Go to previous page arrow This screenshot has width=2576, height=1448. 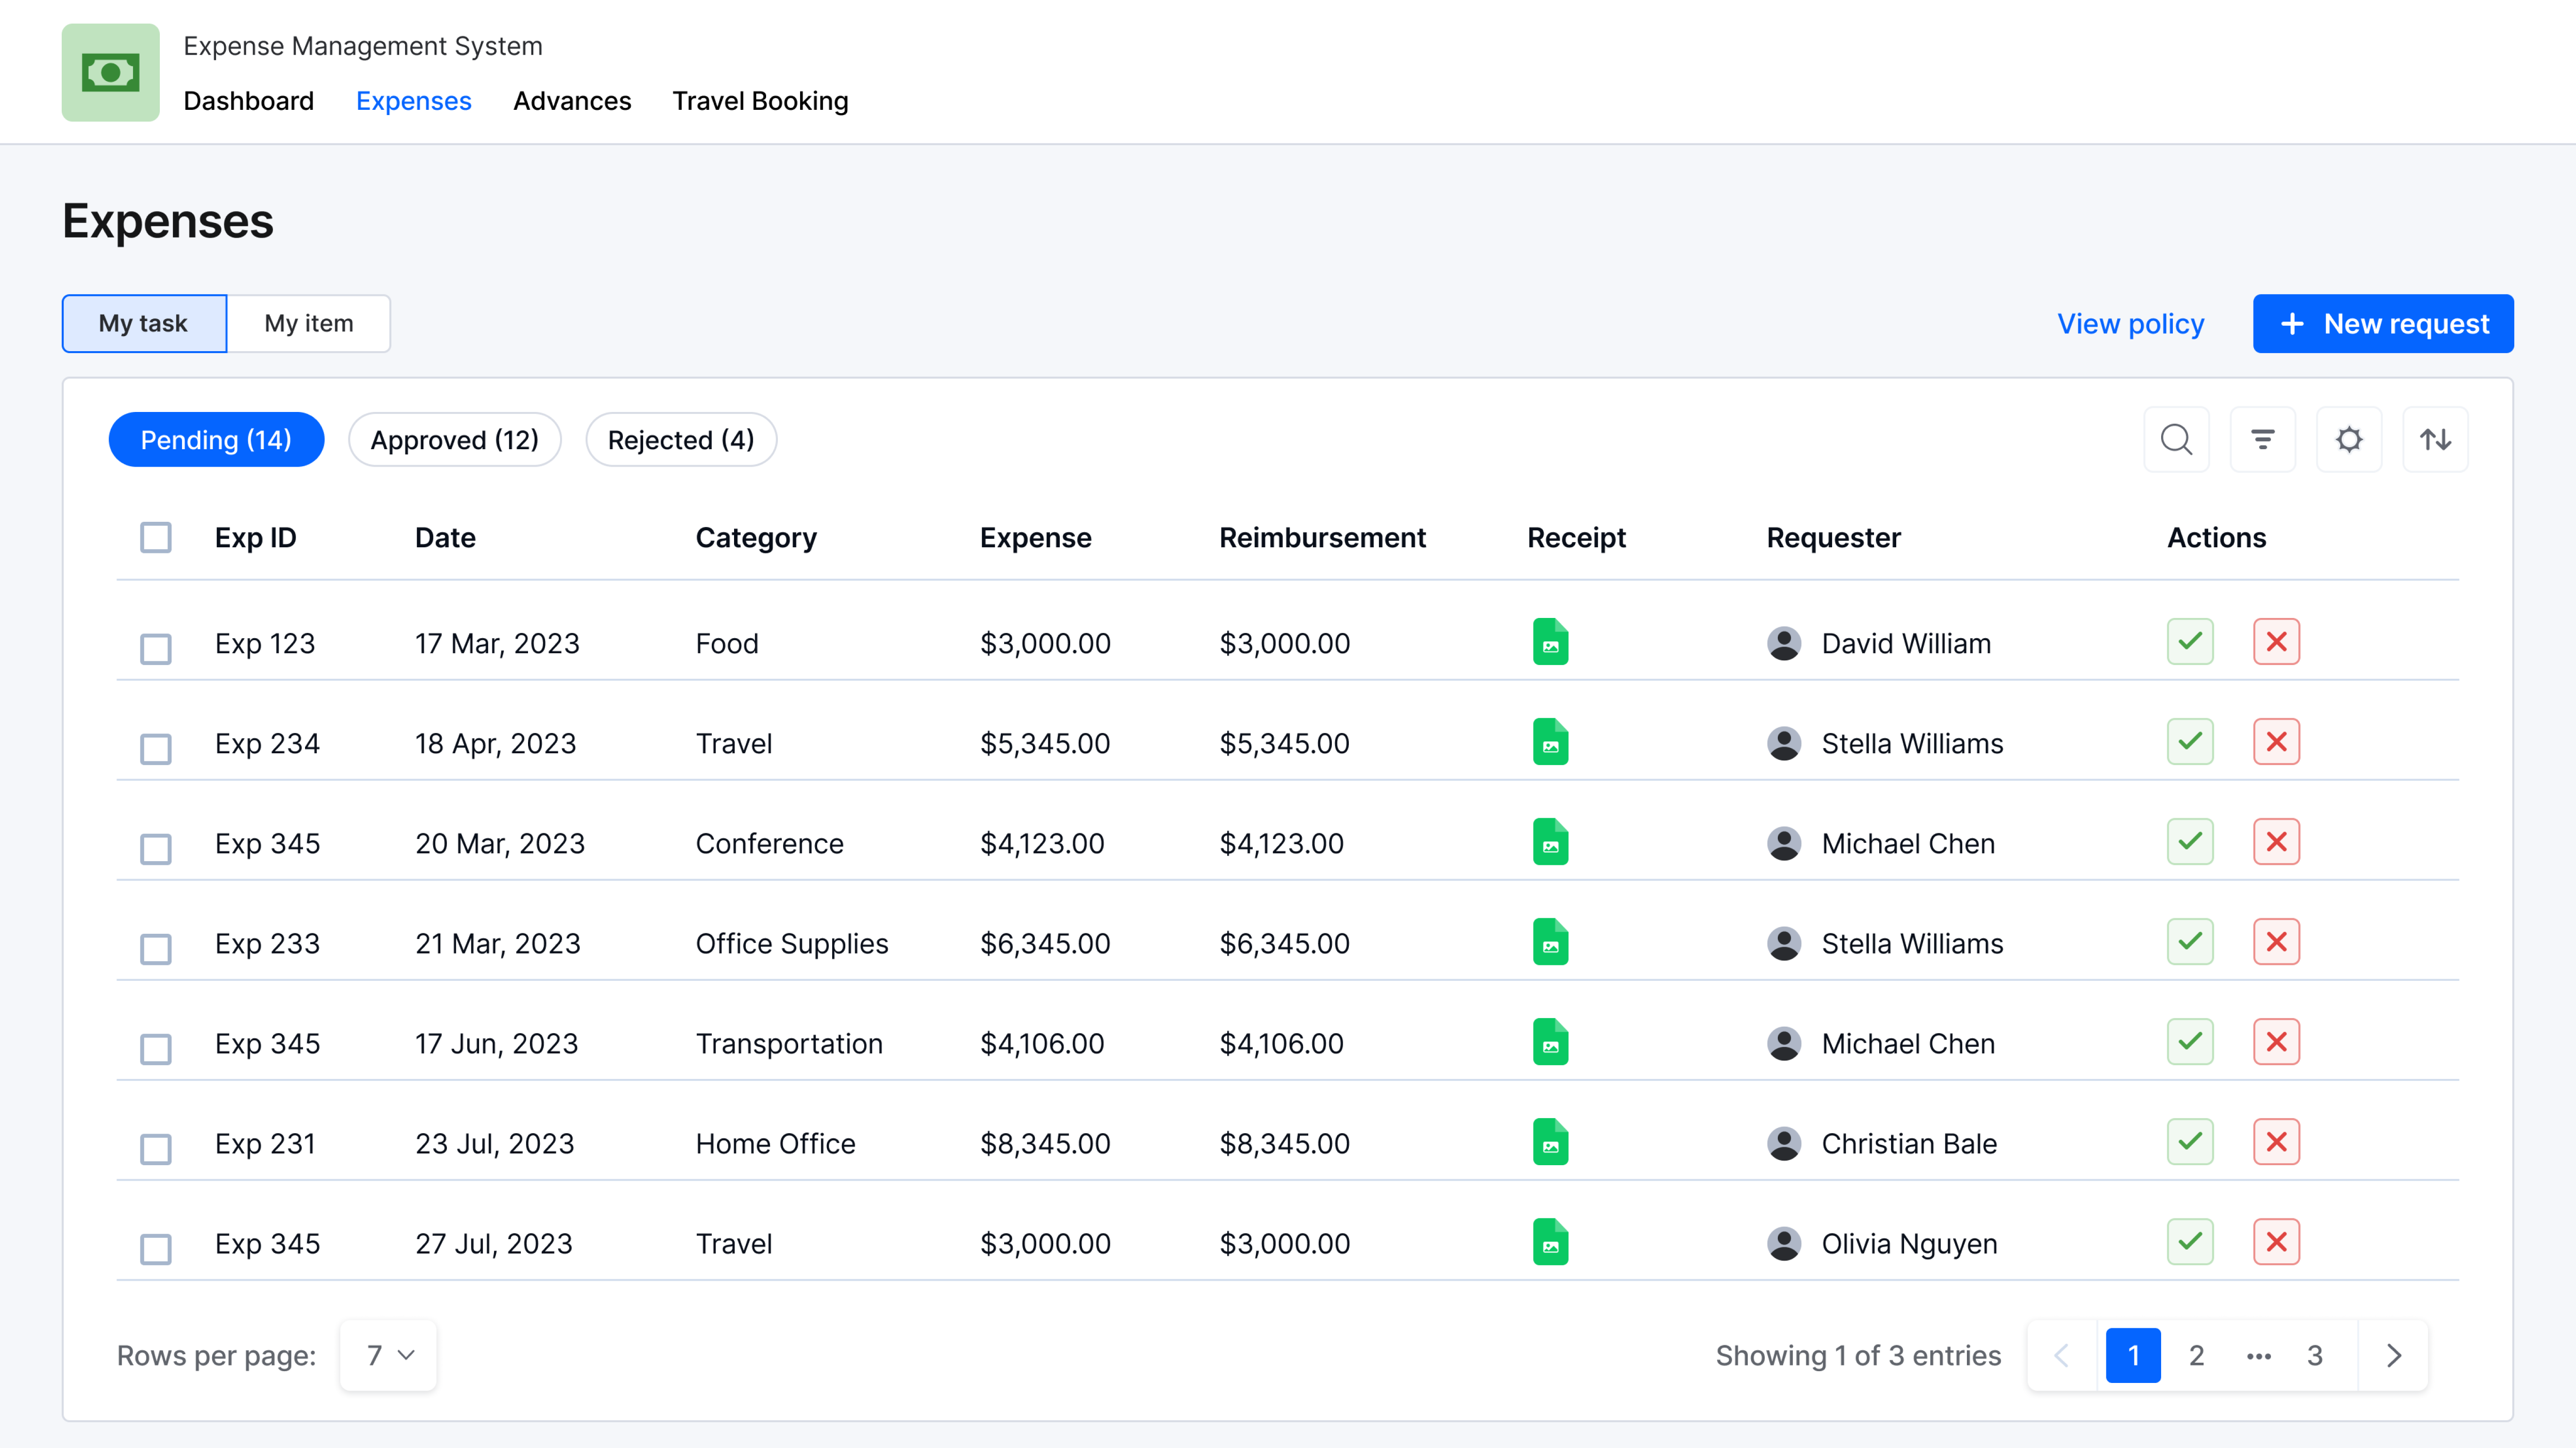pyautogui.click(x=2061, y=1355)
